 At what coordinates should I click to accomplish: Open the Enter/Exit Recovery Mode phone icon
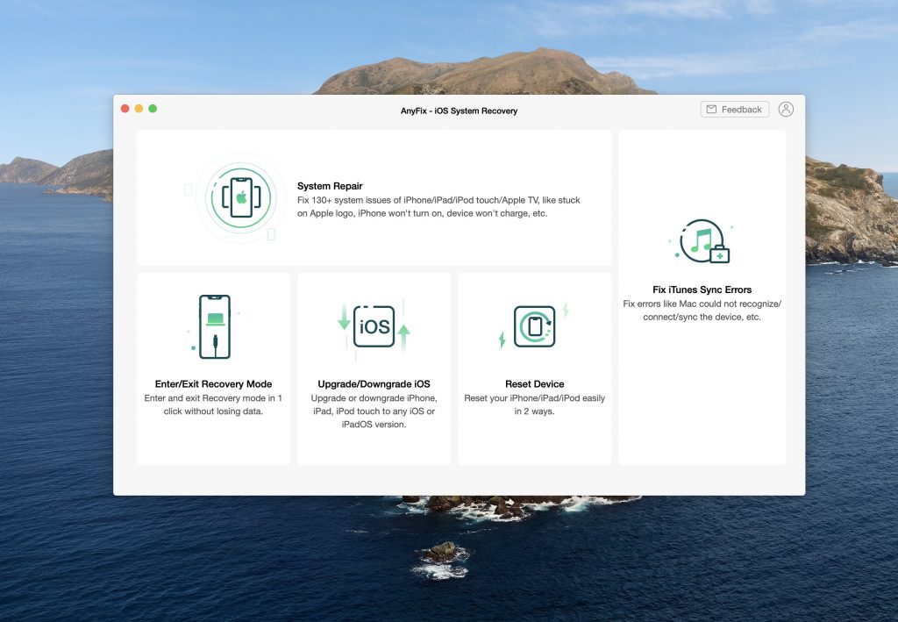(x=214, y=326)
